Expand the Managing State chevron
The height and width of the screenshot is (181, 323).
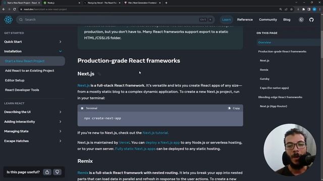tap(61, 131)
